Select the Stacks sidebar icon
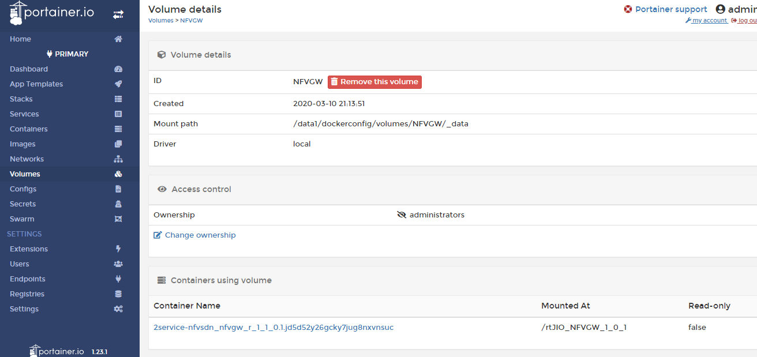Viewport: 757px width, 357px height. [118, 99]
